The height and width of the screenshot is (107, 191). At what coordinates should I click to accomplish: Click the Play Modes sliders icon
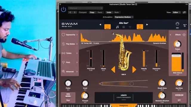pos(63,44)
